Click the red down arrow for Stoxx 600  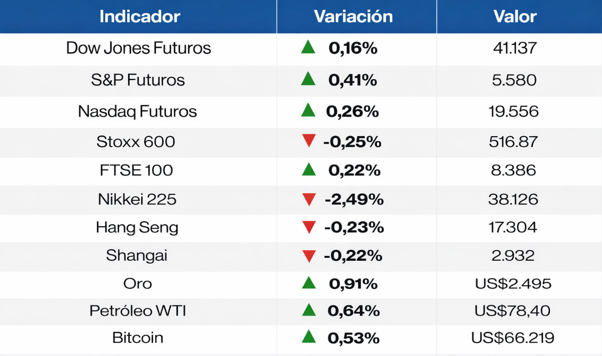[x=308, y=142]
